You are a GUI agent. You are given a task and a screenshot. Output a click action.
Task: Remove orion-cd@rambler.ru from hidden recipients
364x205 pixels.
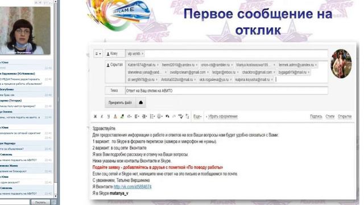click(231, 65)
